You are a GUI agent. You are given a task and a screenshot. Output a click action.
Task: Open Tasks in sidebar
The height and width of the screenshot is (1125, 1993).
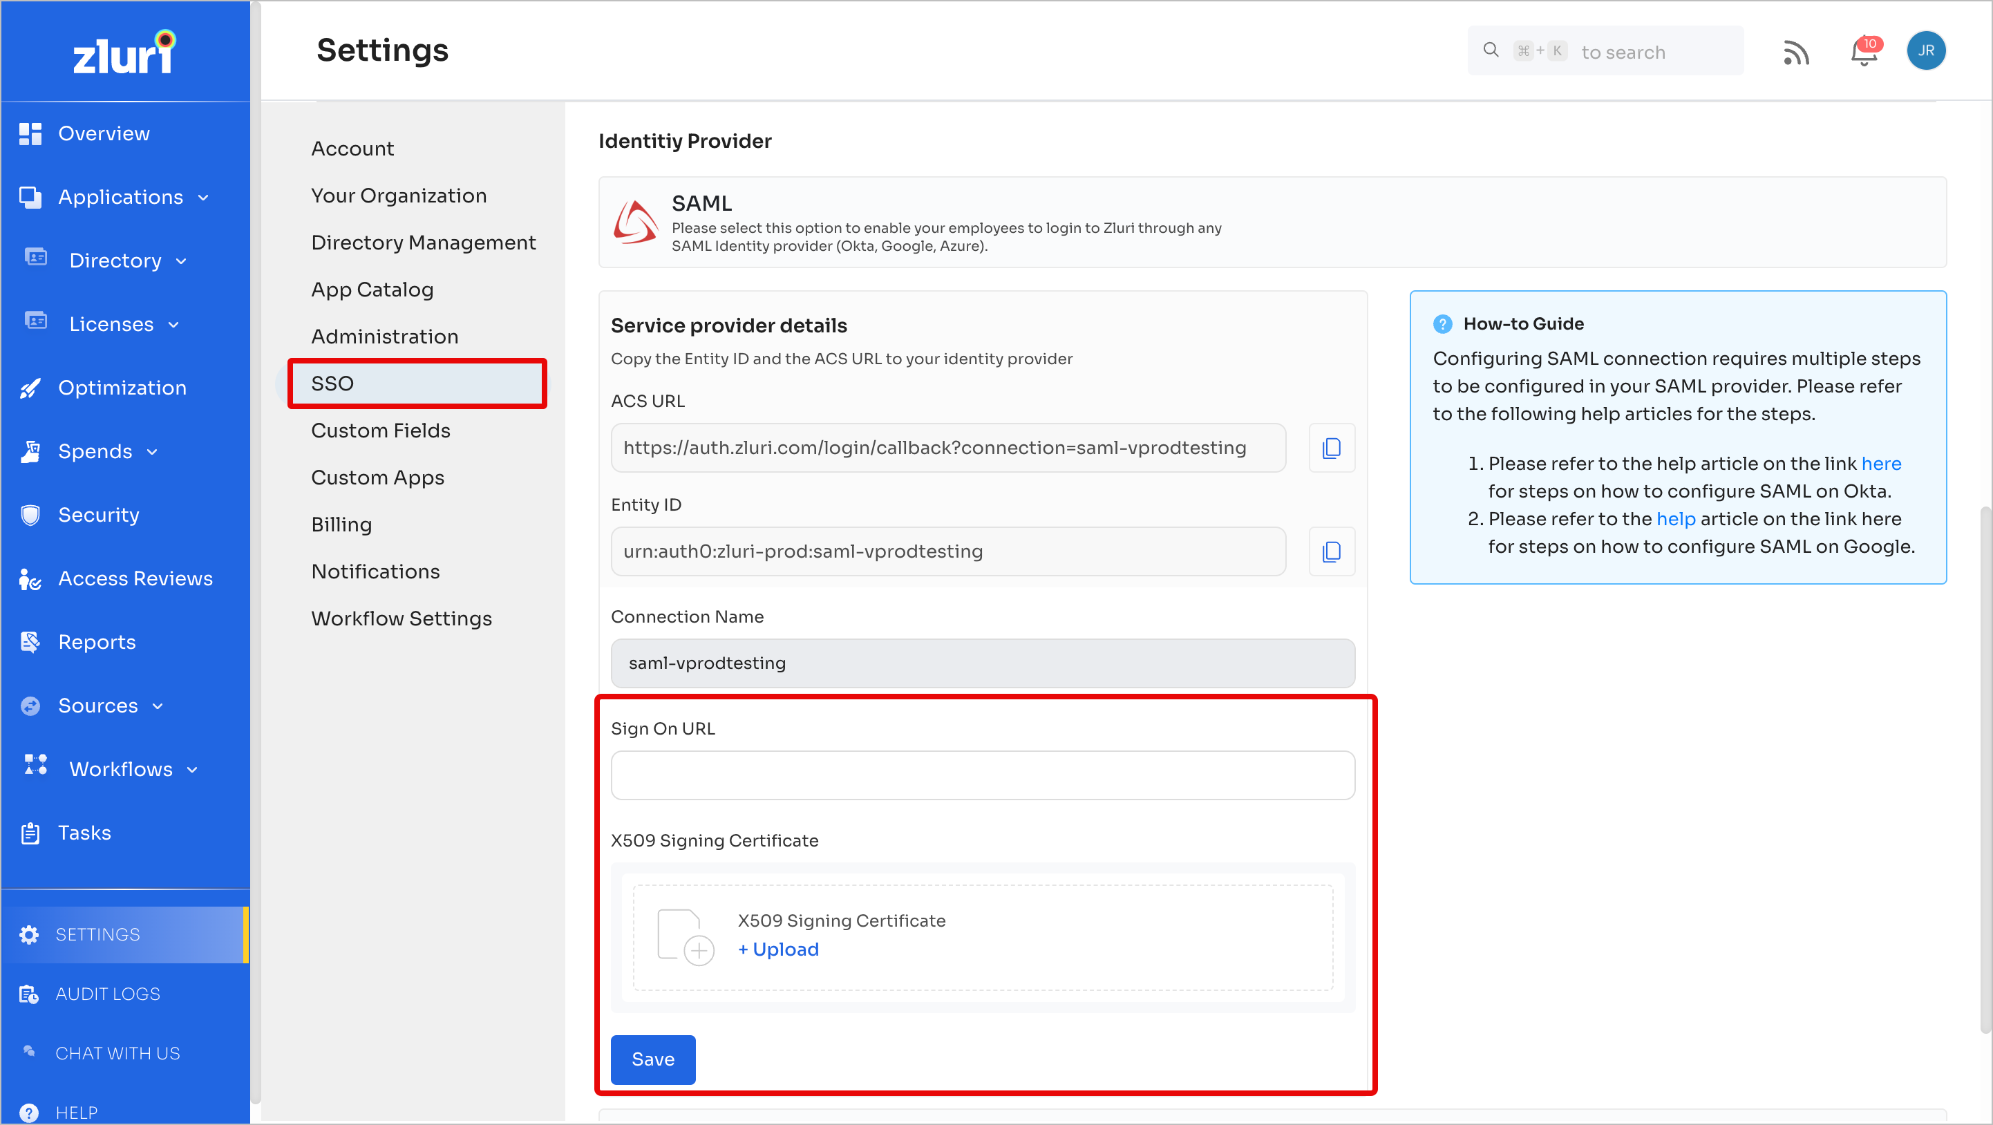click(x=84, y=833)
